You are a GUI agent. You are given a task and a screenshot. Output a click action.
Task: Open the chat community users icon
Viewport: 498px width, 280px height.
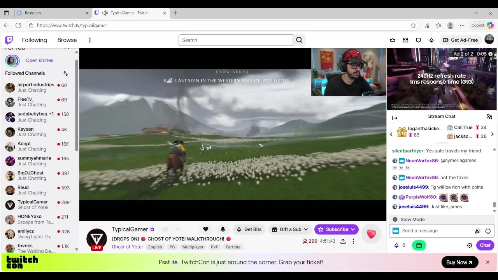[x=489, y=117]
